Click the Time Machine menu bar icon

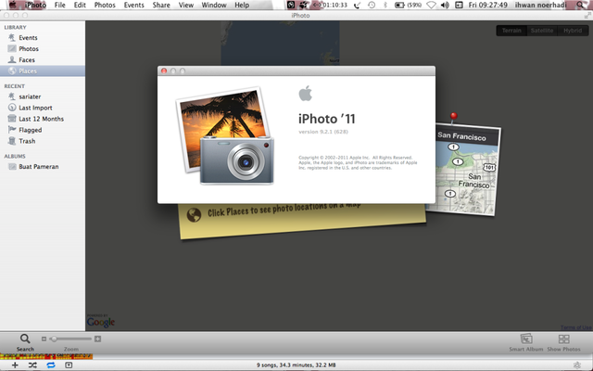[372, 5]
